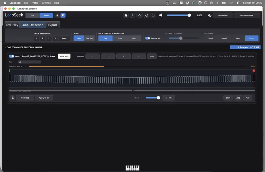Open the piano keyboard icon at bottom
Screen dimensions: 265x172
click(x=132, y=168)
